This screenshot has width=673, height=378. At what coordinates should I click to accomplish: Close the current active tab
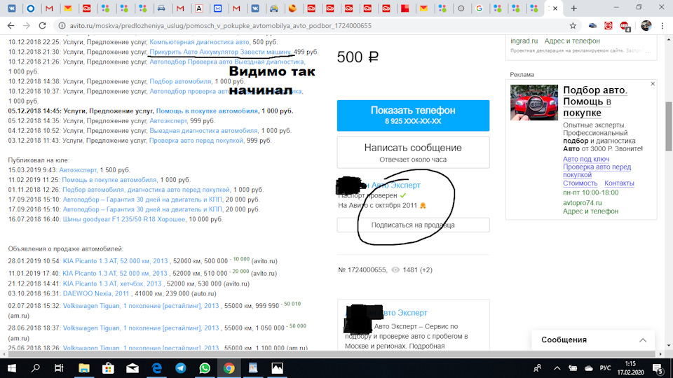[555, 8]
